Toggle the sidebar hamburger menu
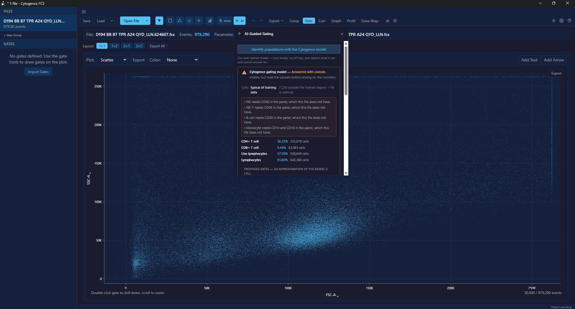The image size is (575, 309). pos(84,12)
